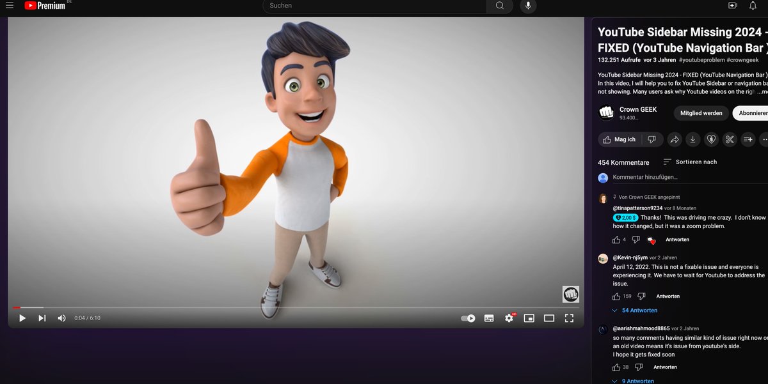Toggle subtitles on the player
Viewport: 768px width, 384px height.
(489, 318)
